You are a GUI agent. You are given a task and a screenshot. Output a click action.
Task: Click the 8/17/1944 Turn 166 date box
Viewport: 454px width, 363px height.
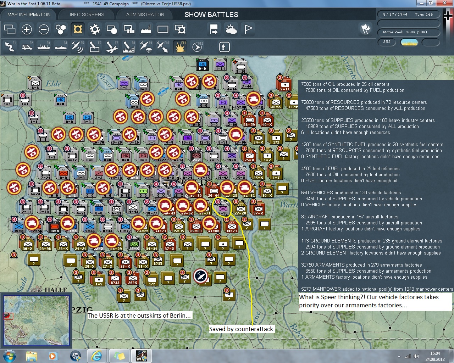pyautogui.click(x=408, y=15)
